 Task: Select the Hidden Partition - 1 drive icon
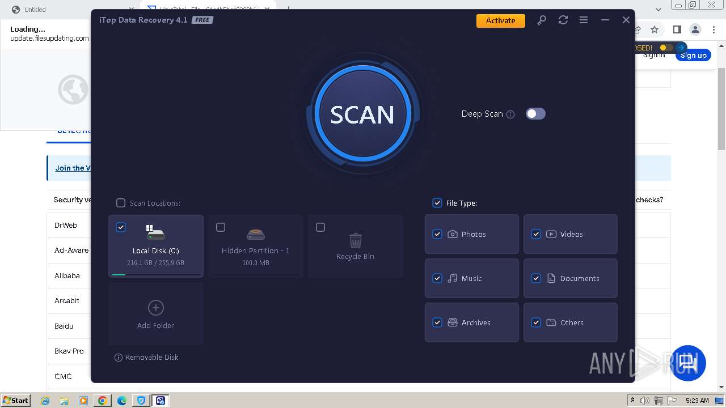tap(256, 234)
